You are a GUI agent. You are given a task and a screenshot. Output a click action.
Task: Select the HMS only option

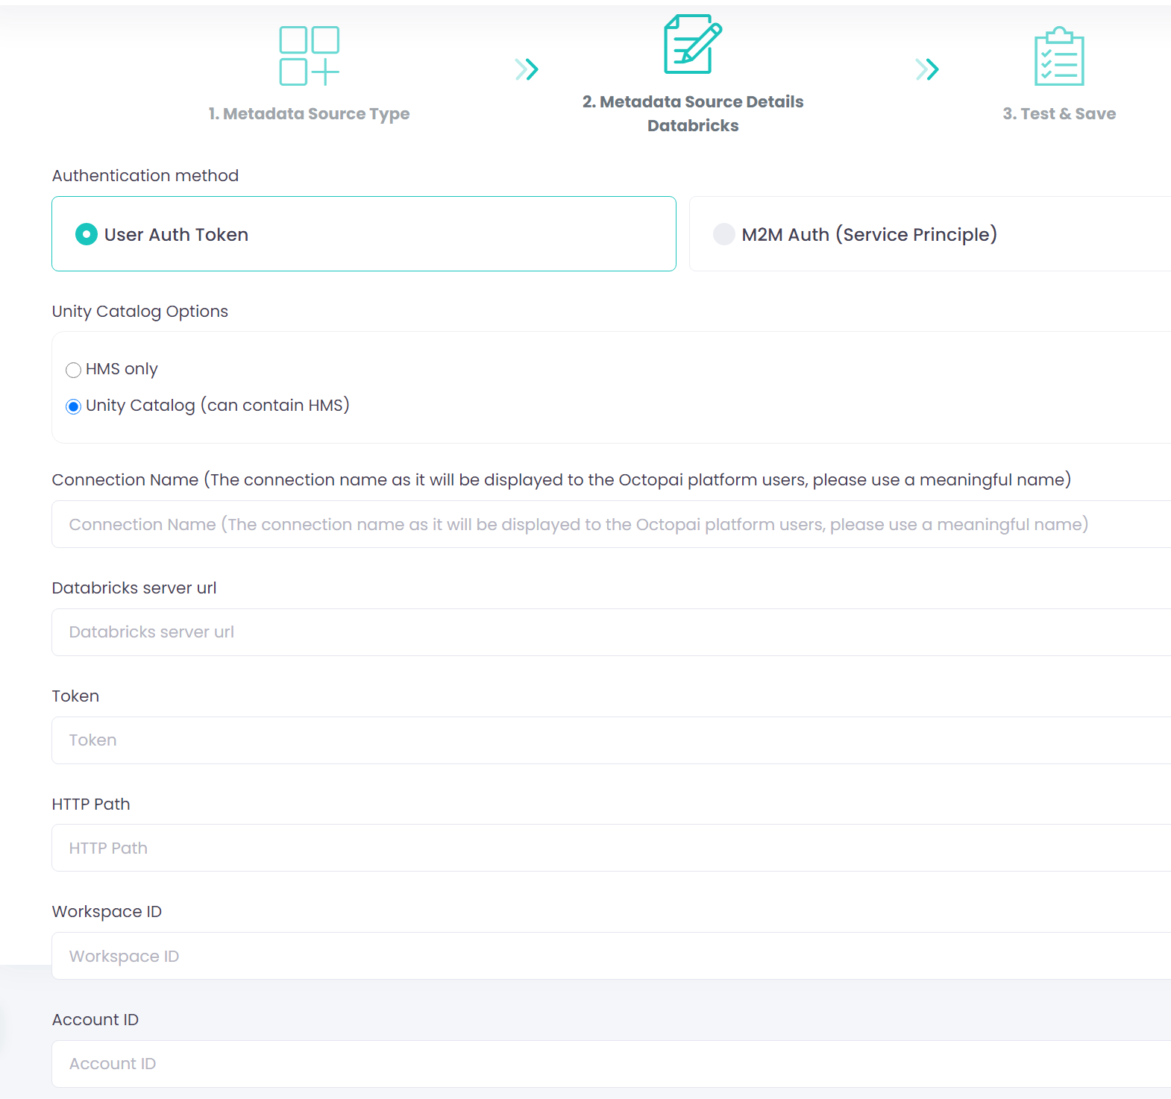(73, 370)
